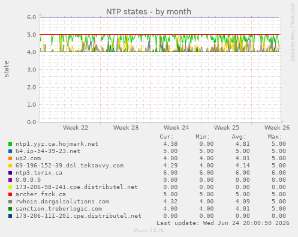The width and height of the screenshot is (298, 237).
Task: Click the vertical state axis label
Action: pos(6,69)
